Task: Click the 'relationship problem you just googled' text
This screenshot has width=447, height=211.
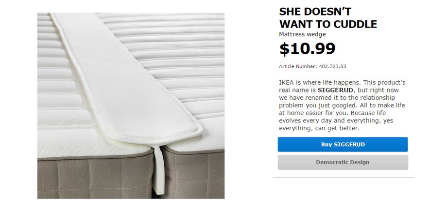Action: pos(337,102)
